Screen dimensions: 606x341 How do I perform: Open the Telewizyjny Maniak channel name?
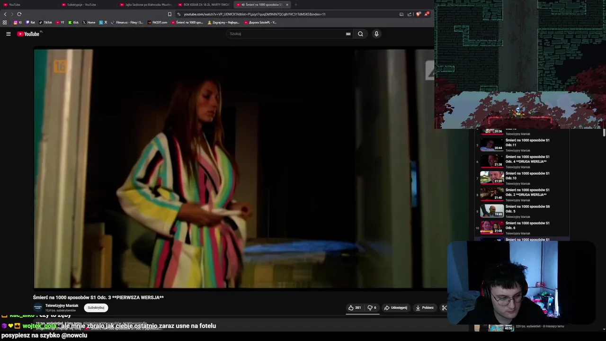pos(62,306)
